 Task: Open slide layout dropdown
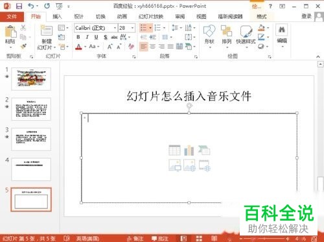[x=63, y=28]
